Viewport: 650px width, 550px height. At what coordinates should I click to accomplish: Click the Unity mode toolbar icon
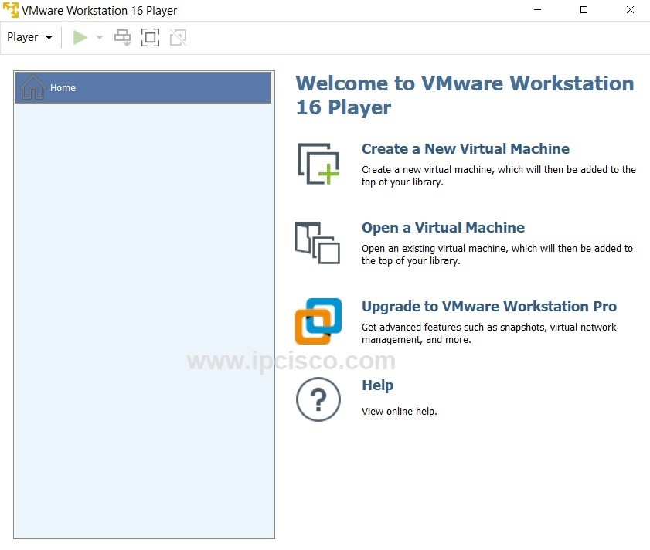178,37
